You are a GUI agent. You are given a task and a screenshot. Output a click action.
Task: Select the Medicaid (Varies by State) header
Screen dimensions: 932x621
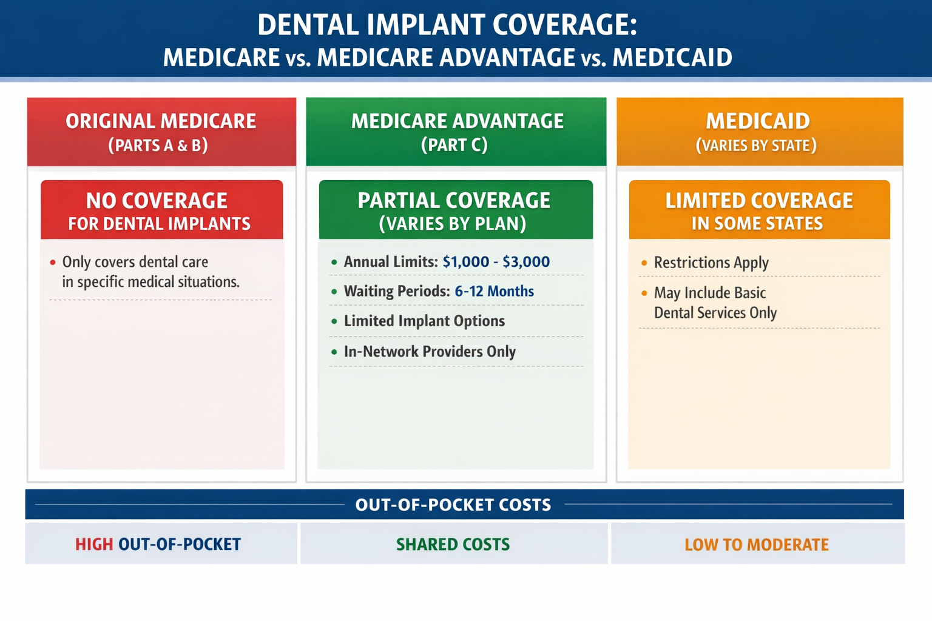(759, 132)
